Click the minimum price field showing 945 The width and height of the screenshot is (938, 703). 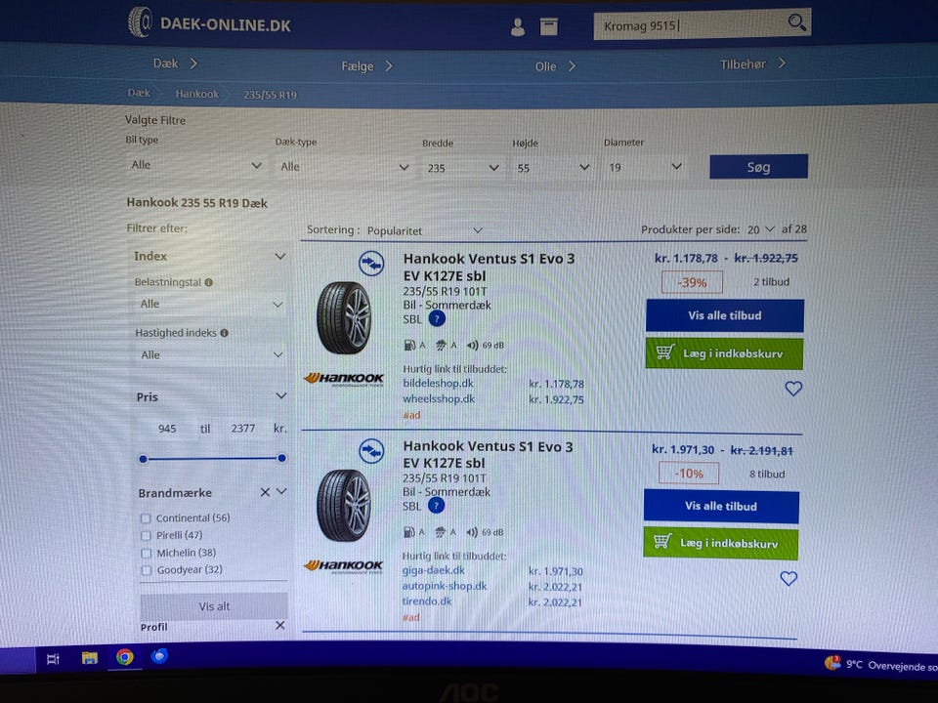click(167, 429)
